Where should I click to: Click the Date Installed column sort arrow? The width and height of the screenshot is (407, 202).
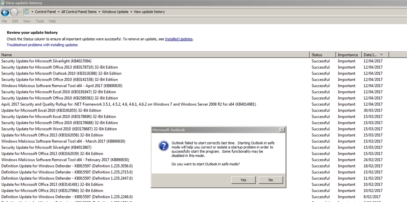[381, 55]
